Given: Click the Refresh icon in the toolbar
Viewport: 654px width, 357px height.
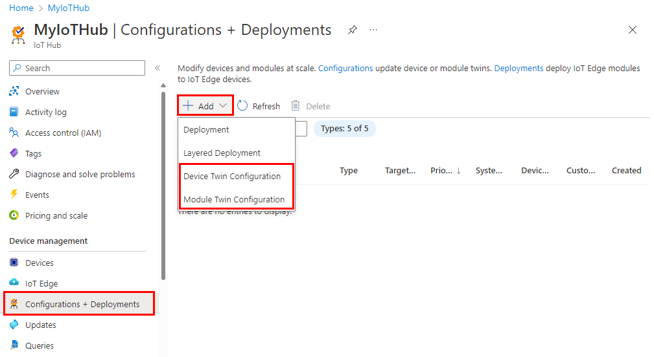Looking at the screenshot, I should 242,106.
